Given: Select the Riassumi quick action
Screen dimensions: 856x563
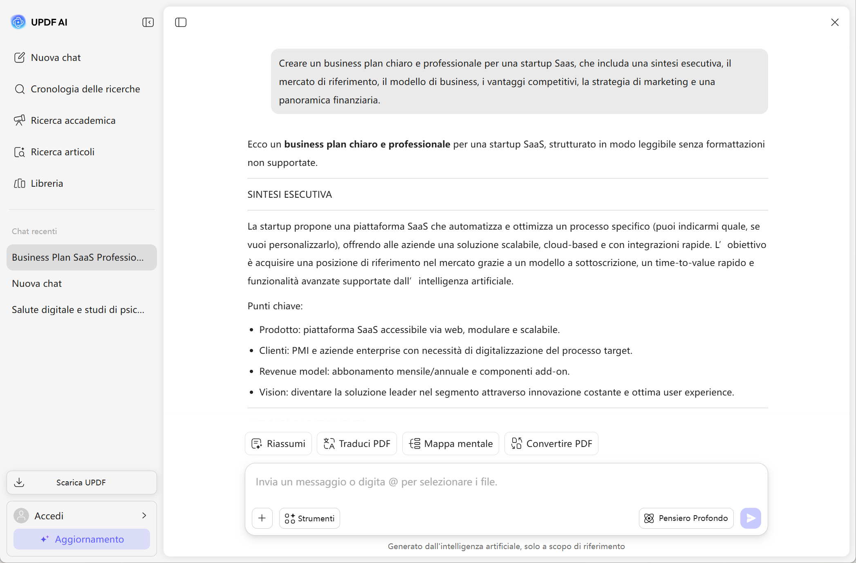Looking at the screenshot, I should click(x=278, y=444).
